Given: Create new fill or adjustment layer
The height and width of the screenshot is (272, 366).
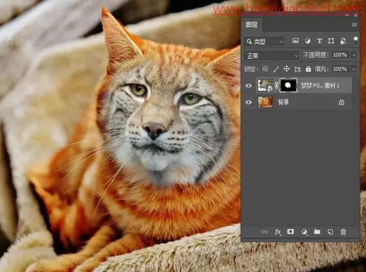Looking at the screenshot, I should pos(304,232).
